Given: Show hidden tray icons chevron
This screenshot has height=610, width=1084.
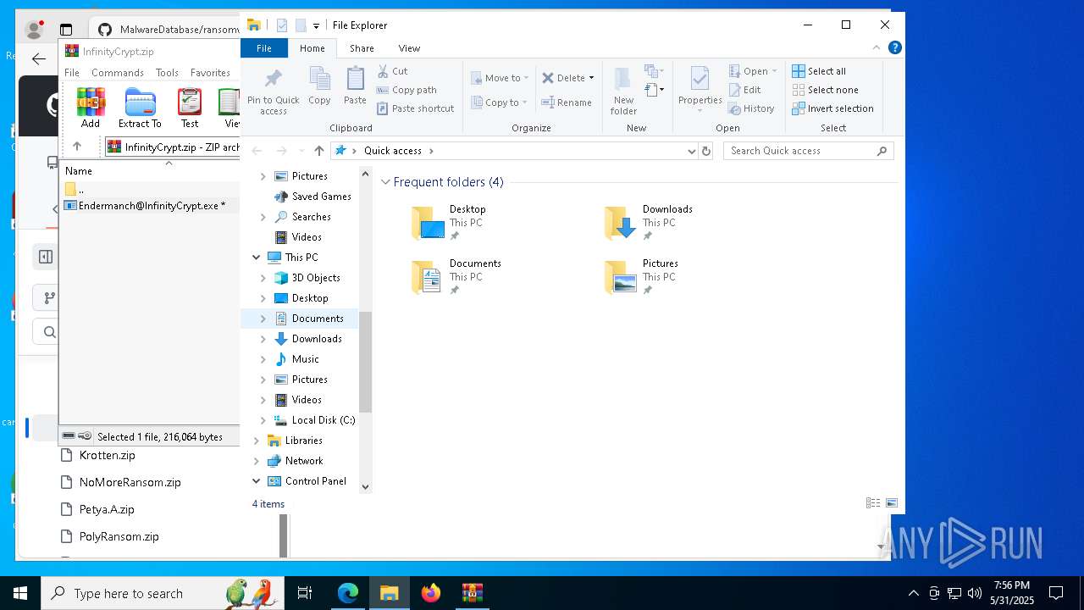Looking at the screenshot, I should (913, 593).
